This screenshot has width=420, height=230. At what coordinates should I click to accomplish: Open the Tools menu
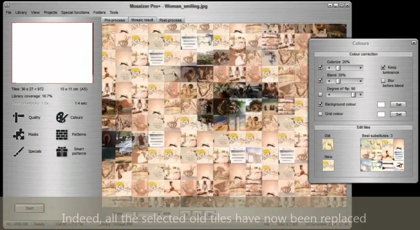click(x=114, y=12)
